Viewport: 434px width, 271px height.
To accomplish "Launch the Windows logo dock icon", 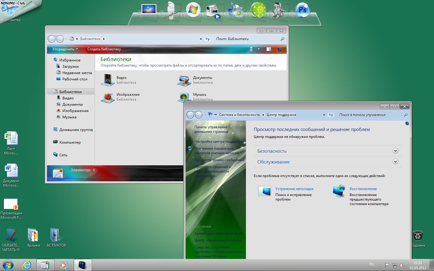I will tap(193, 10).
